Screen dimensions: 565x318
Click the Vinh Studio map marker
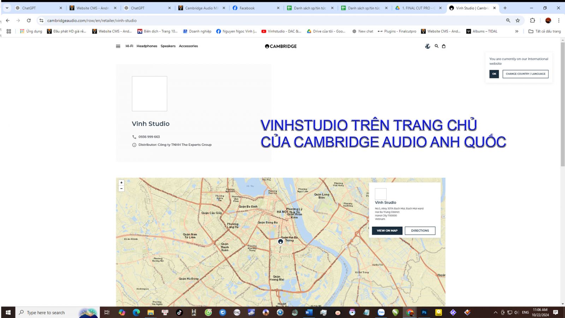280,242
